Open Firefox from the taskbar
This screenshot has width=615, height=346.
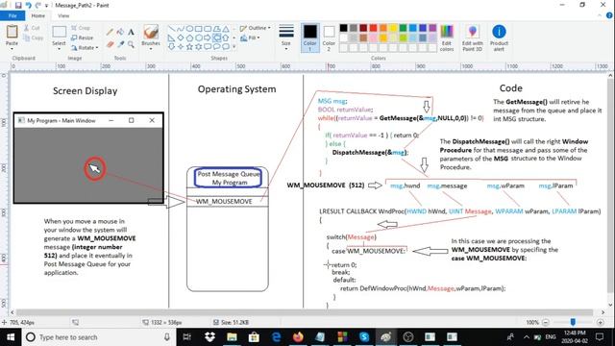[298, 337]
